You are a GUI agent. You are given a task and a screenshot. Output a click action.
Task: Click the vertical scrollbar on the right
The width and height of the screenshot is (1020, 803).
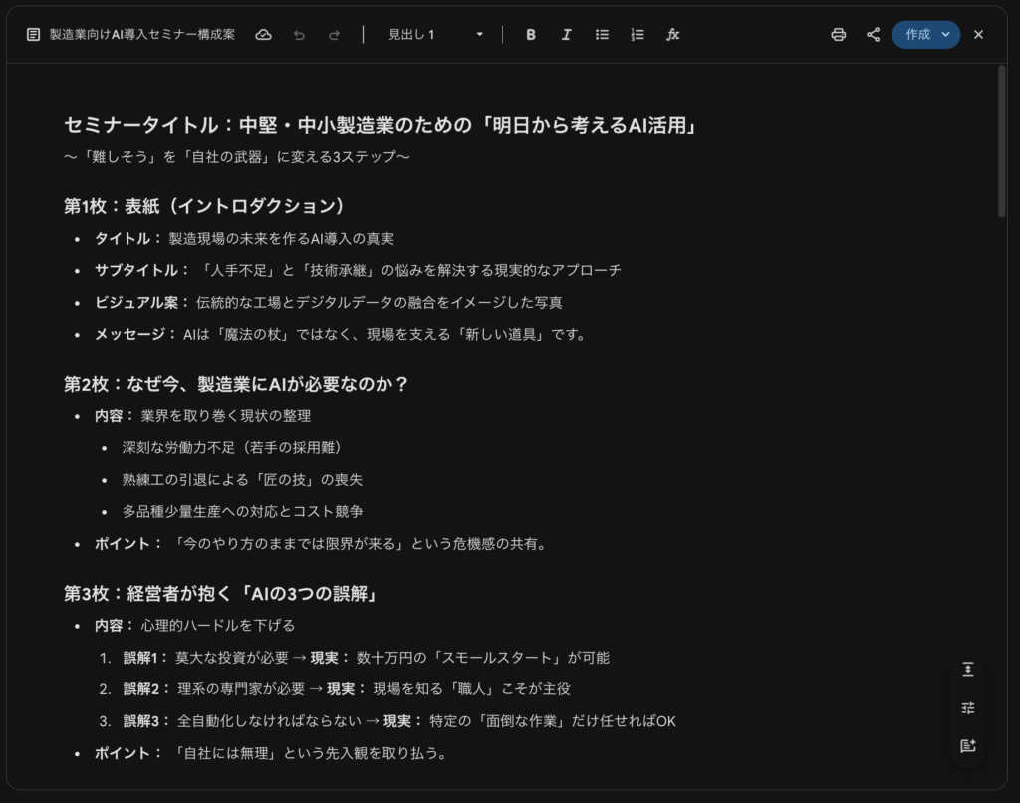tap(1002, 139)
